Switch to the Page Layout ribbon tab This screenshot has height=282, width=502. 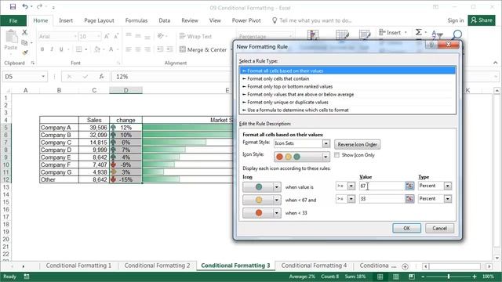(99, 20)
